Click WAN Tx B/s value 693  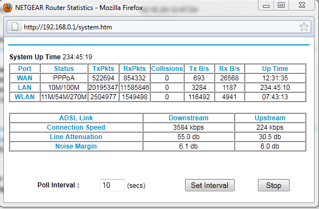click(199, 78)
